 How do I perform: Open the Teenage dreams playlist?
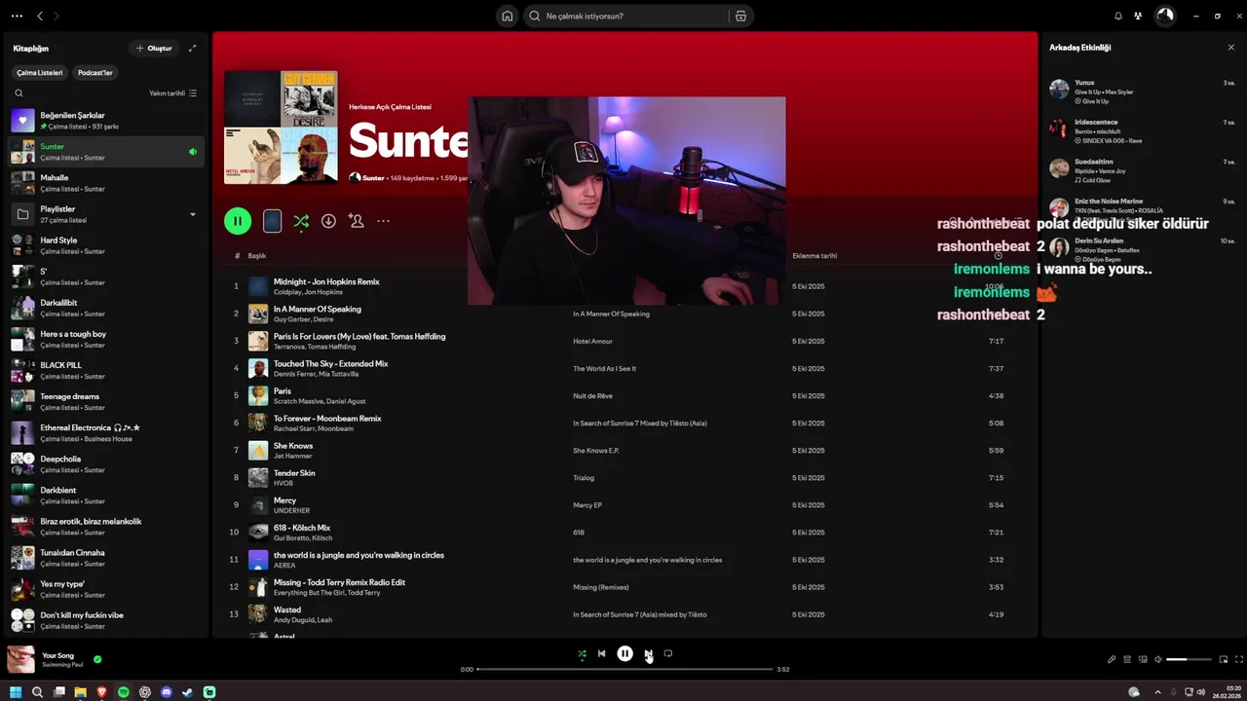click(107, 401)
